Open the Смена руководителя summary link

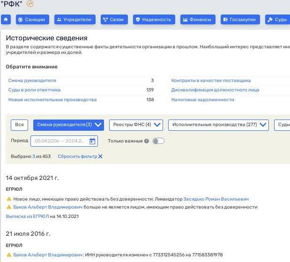click(x=32, y=81)
